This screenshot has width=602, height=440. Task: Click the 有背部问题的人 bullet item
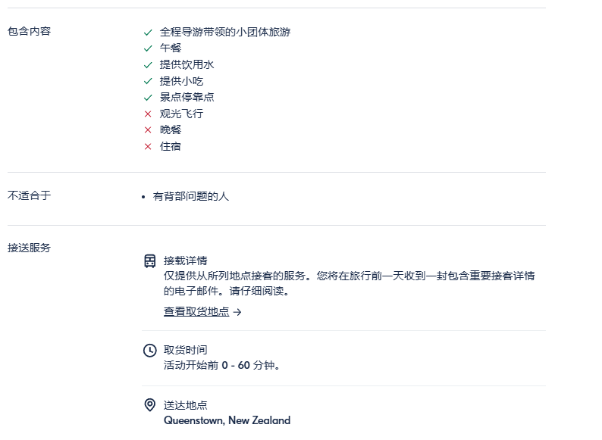(x=191, y=196)
